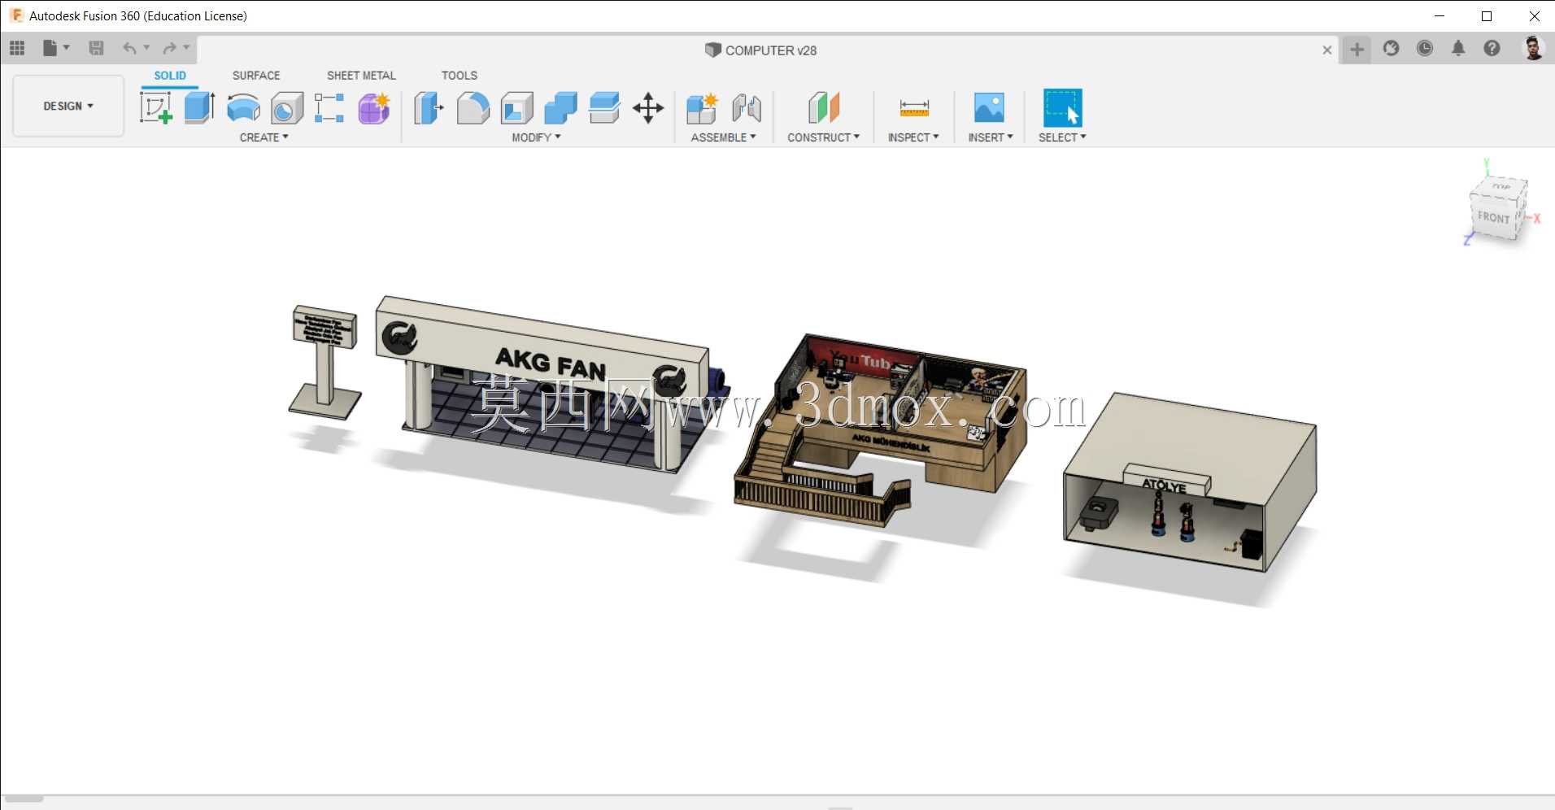Select the COMPUTER v28 document tab
The width and height of the screenshot is (1555, 810).
[761, 50]
